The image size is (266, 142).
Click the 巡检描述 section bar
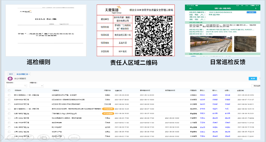coord(222,22)
